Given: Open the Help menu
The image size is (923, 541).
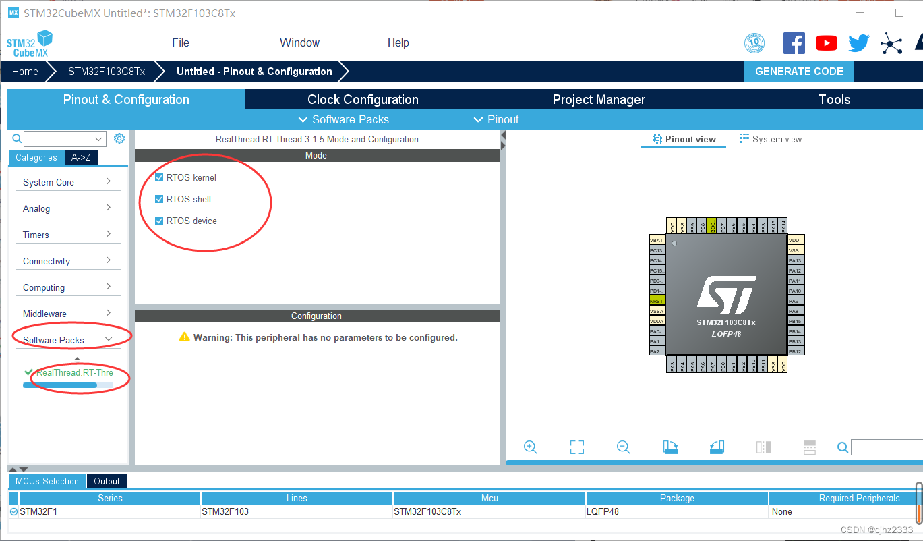Looking at the screenshot, I should 398,42.
